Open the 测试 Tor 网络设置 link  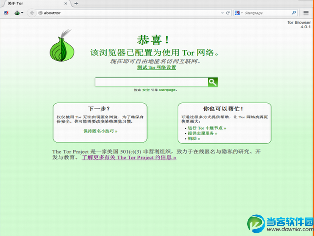tap(157, 68)
